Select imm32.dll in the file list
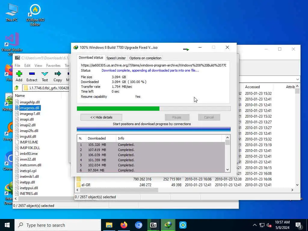Viewport: 308px width, 231px height. click(28, 159)
